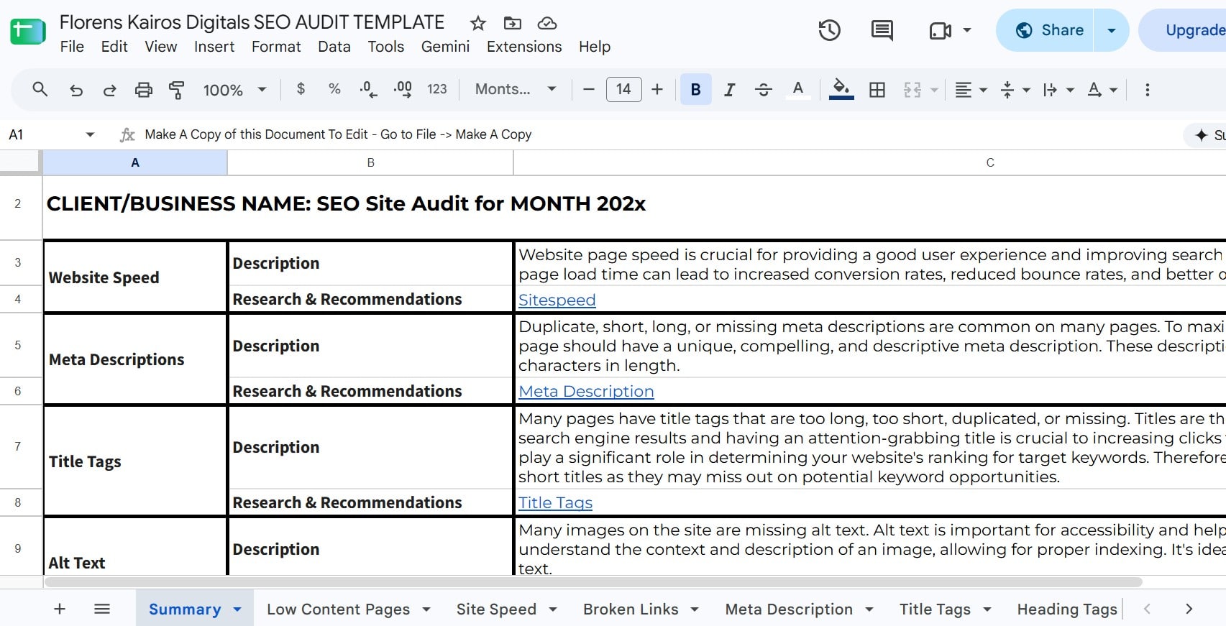This screenshot has width=1226, height=626.
Task: Open Name box dropdown arrow
Action: pyautogui.click(x=90, y=134)
